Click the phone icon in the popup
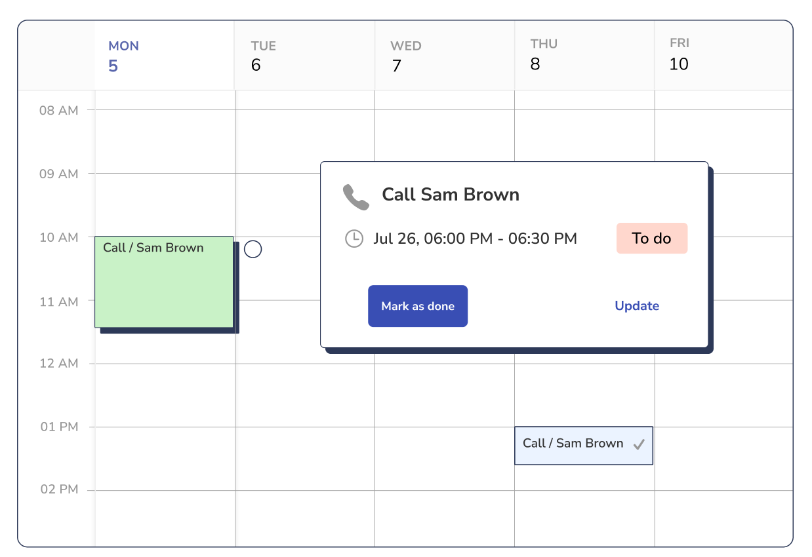The image size is (812, 557). tap(356, 197)
